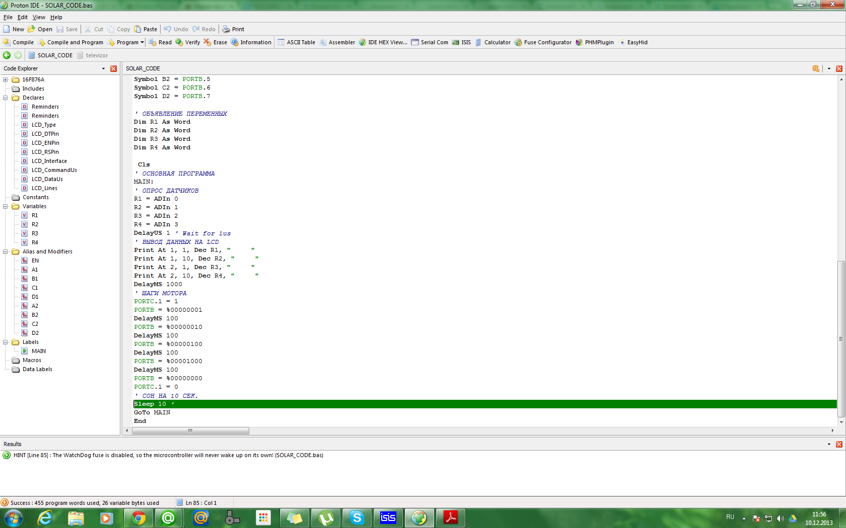Collapse Alias and Modifiers node
The height and width of the screenshot is (528, 846).
pyautogui.click(x=5, y=251)
